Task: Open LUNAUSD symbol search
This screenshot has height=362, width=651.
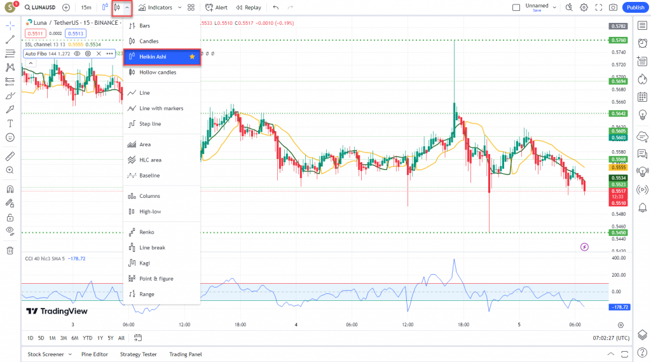Action: (40, 8)
